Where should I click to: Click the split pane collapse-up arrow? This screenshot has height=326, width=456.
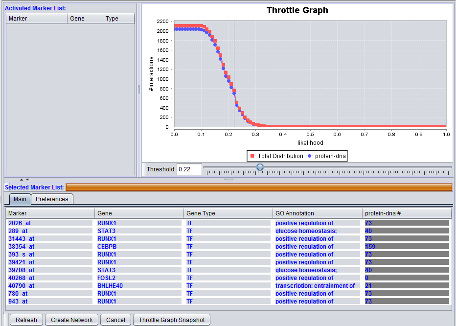21,180
